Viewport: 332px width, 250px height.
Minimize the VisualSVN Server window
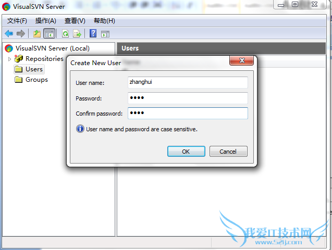(281, 5)
